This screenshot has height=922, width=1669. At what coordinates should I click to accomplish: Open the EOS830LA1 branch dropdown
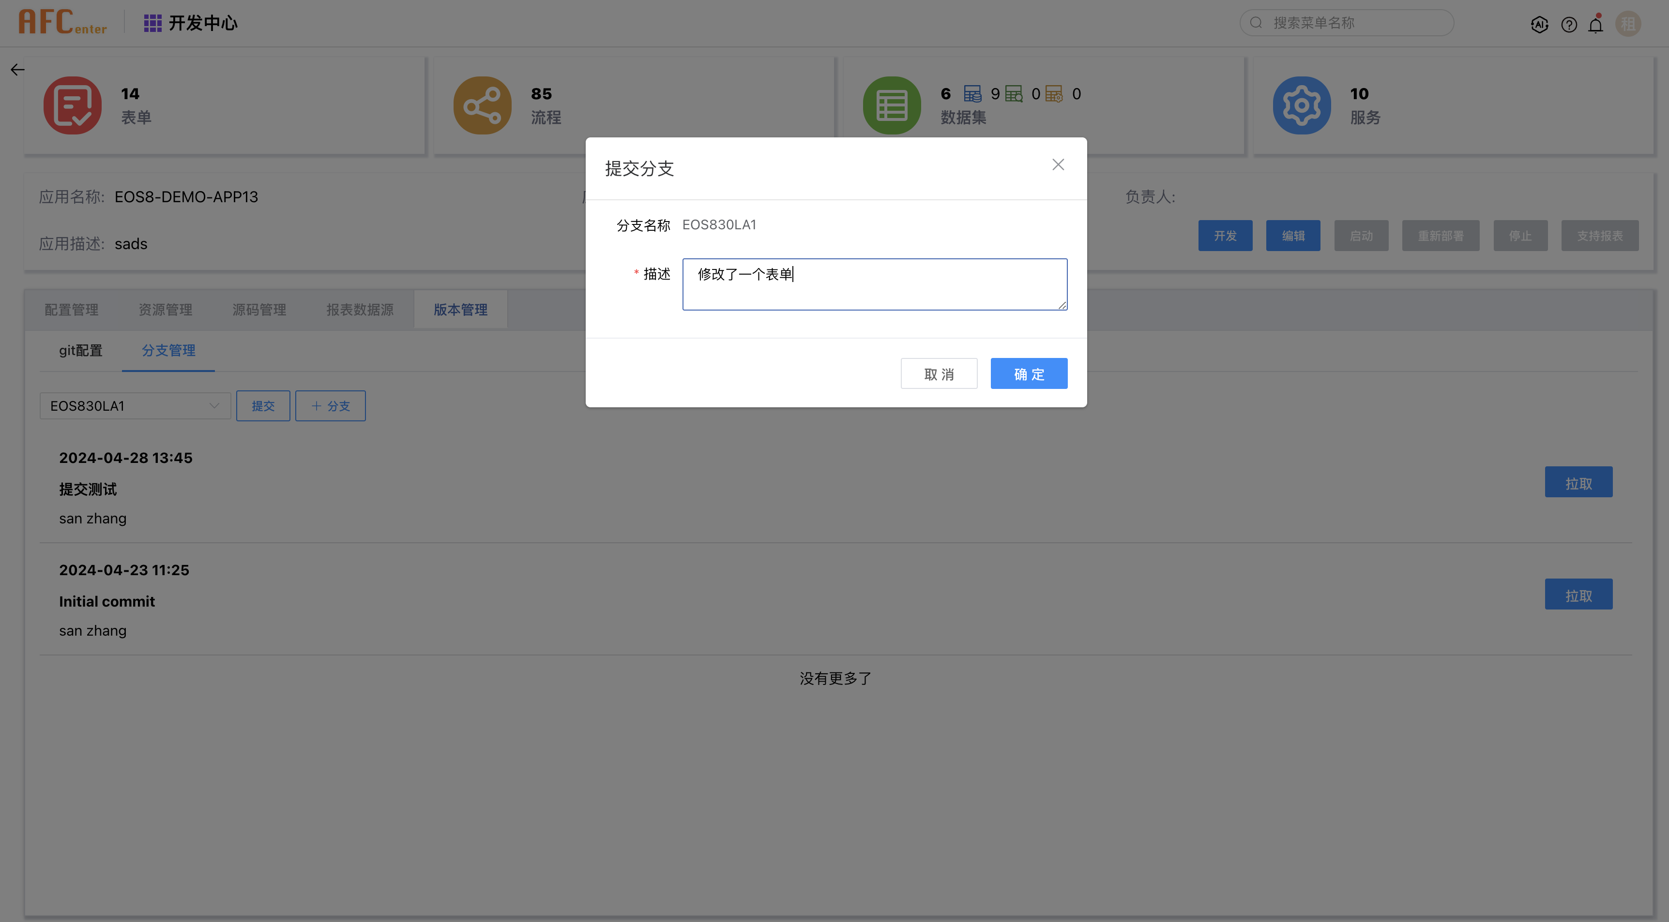point(135,405)
